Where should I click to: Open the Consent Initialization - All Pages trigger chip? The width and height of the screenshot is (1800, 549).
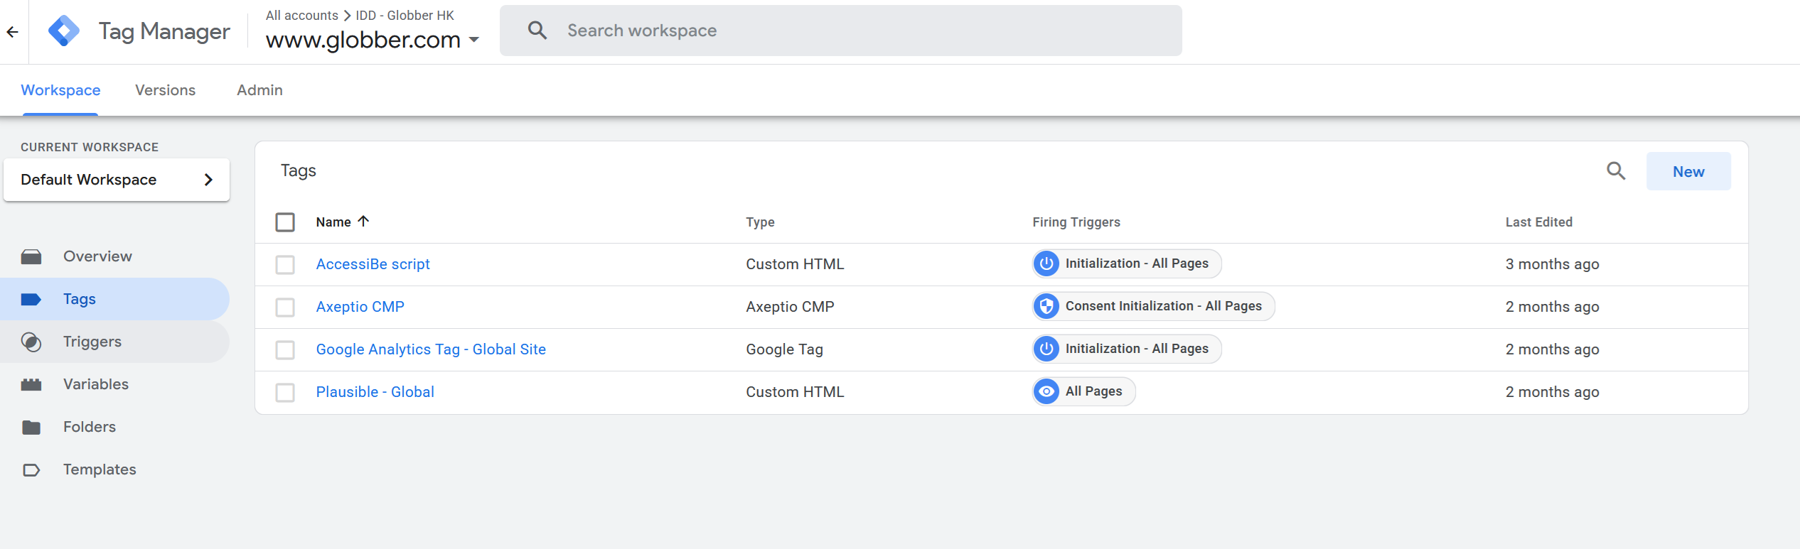click(x=1154, y=306)
